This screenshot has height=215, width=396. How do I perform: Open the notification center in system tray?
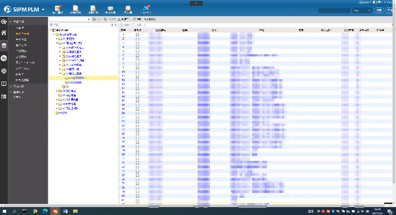[390, 211]
